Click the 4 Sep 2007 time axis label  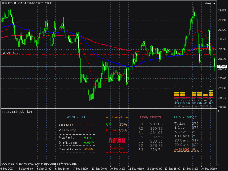click(x=7, y=169)
